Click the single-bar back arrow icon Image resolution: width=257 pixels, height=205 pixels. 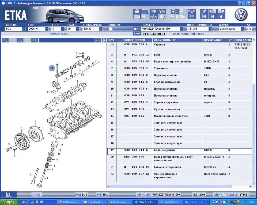213,17
